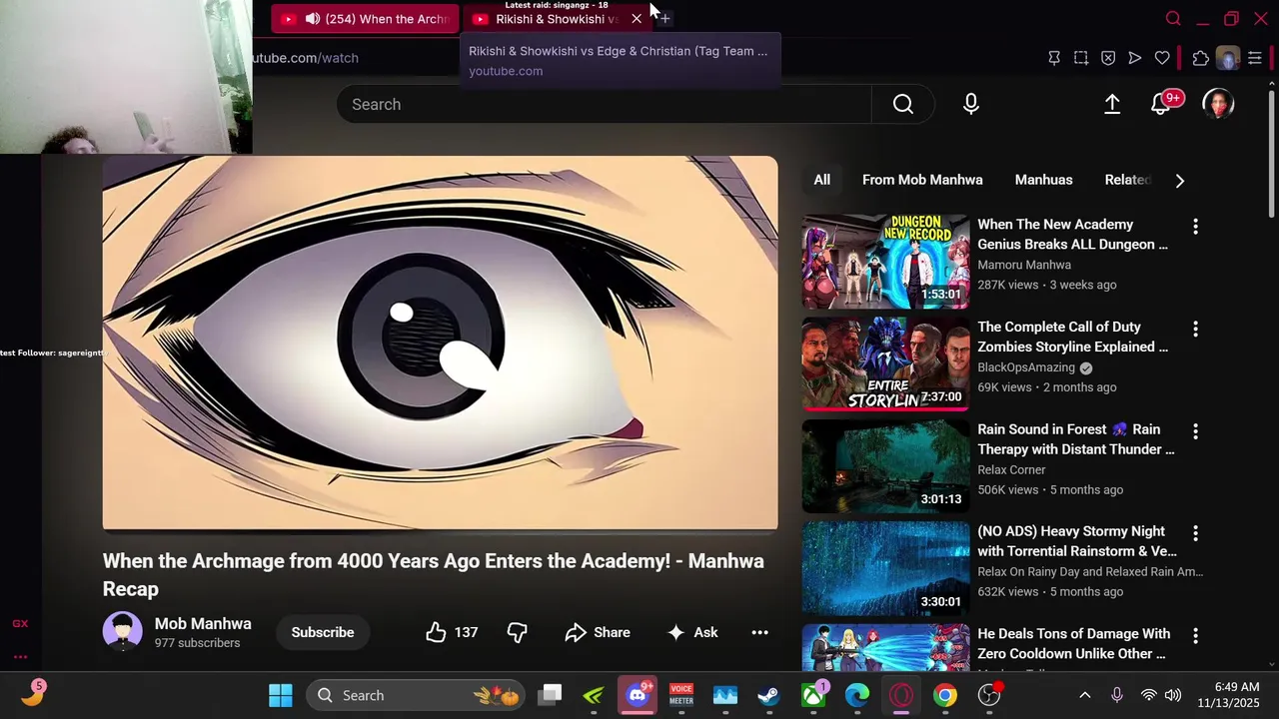Open Opera easy setup sliders icon
The image size is (1279, 719).
[1255, 58]
